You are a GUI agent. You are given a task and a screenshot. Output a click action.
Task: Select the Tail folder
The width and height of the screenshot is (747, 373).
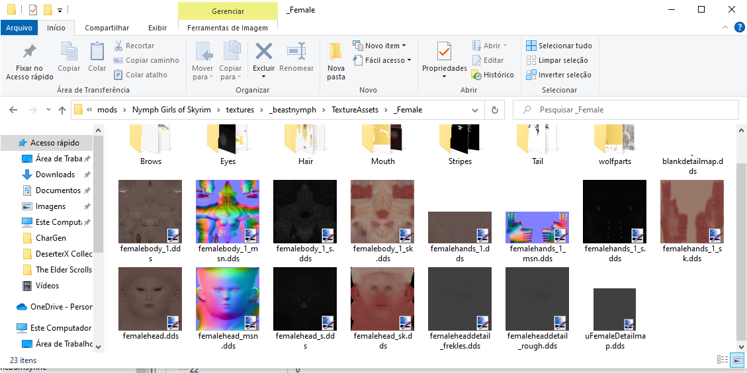(x=537, y=145)
